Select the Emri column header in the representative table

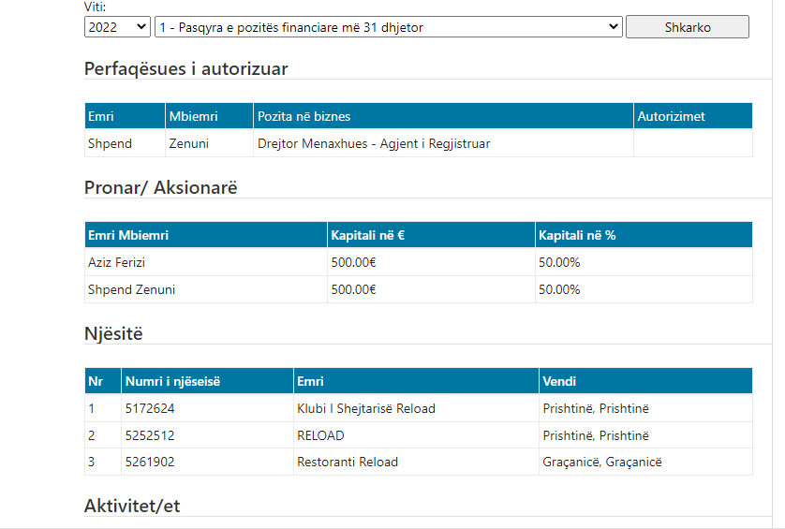click(x=125, y=116)
